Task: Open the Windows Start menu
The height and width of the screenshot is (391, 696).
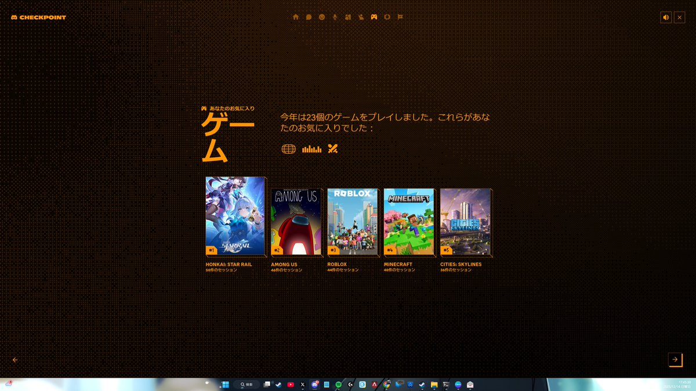Action: pos(225,385)
